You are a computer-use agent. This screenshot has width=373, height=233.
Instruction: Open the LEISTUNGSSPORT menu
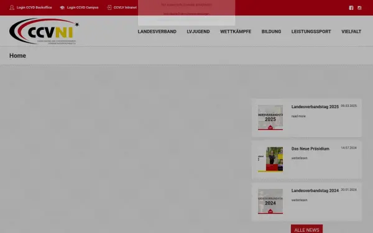tap(311, 32)
